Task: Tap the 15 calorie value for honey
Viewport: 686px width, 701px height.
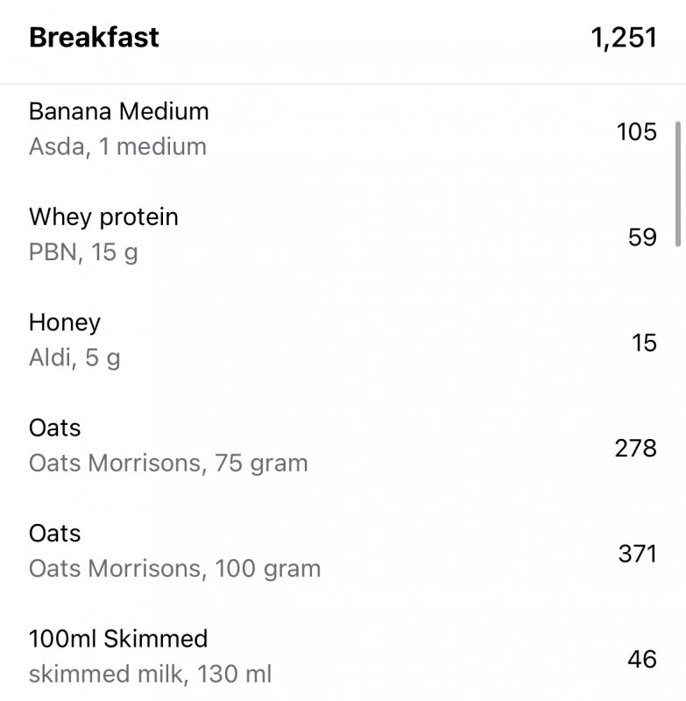Action: (644, 343)
